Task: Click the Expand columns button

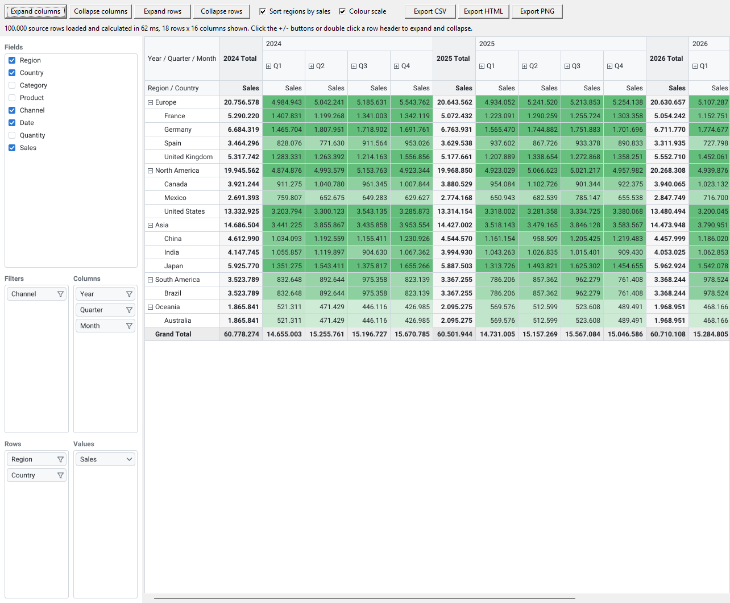Action: [35, 11]
